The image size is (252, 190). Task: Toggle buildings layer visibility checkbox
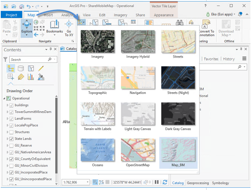[x=11, y=105]
